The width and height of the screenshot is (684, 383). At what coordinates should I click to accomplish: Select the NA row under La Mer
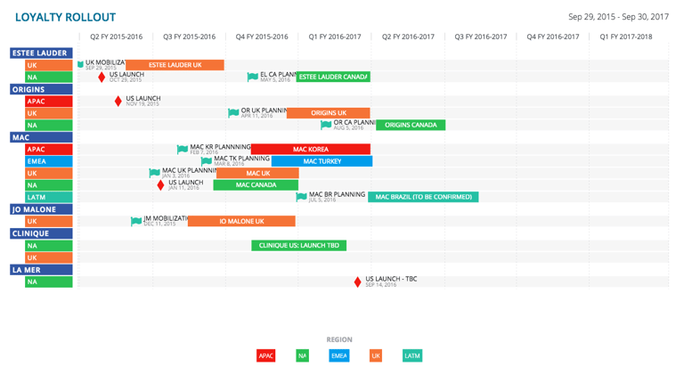49,281
